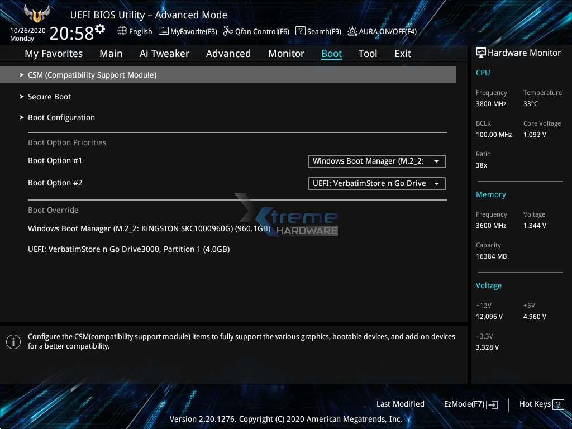Open Boot Configuration submenu
The height and width of the screenshot is (429, 572).
[61, 117]
